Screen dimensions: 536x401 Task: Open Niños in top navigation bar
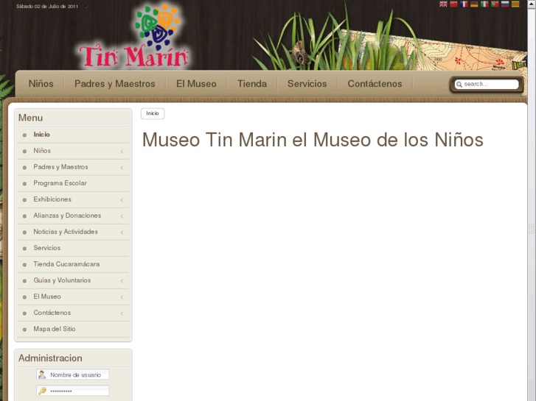pos(41,84)
